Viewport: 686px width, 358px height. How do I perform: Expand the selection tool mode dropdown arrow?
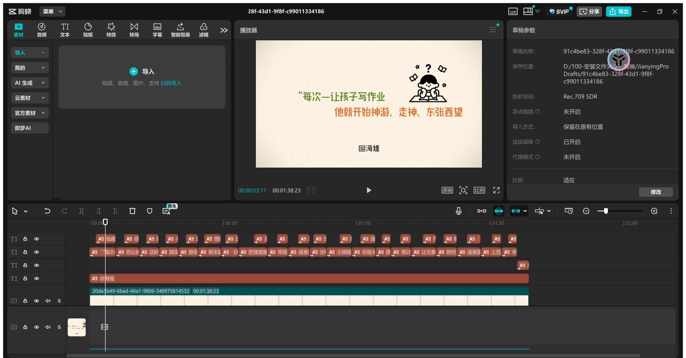click(26, 211)
